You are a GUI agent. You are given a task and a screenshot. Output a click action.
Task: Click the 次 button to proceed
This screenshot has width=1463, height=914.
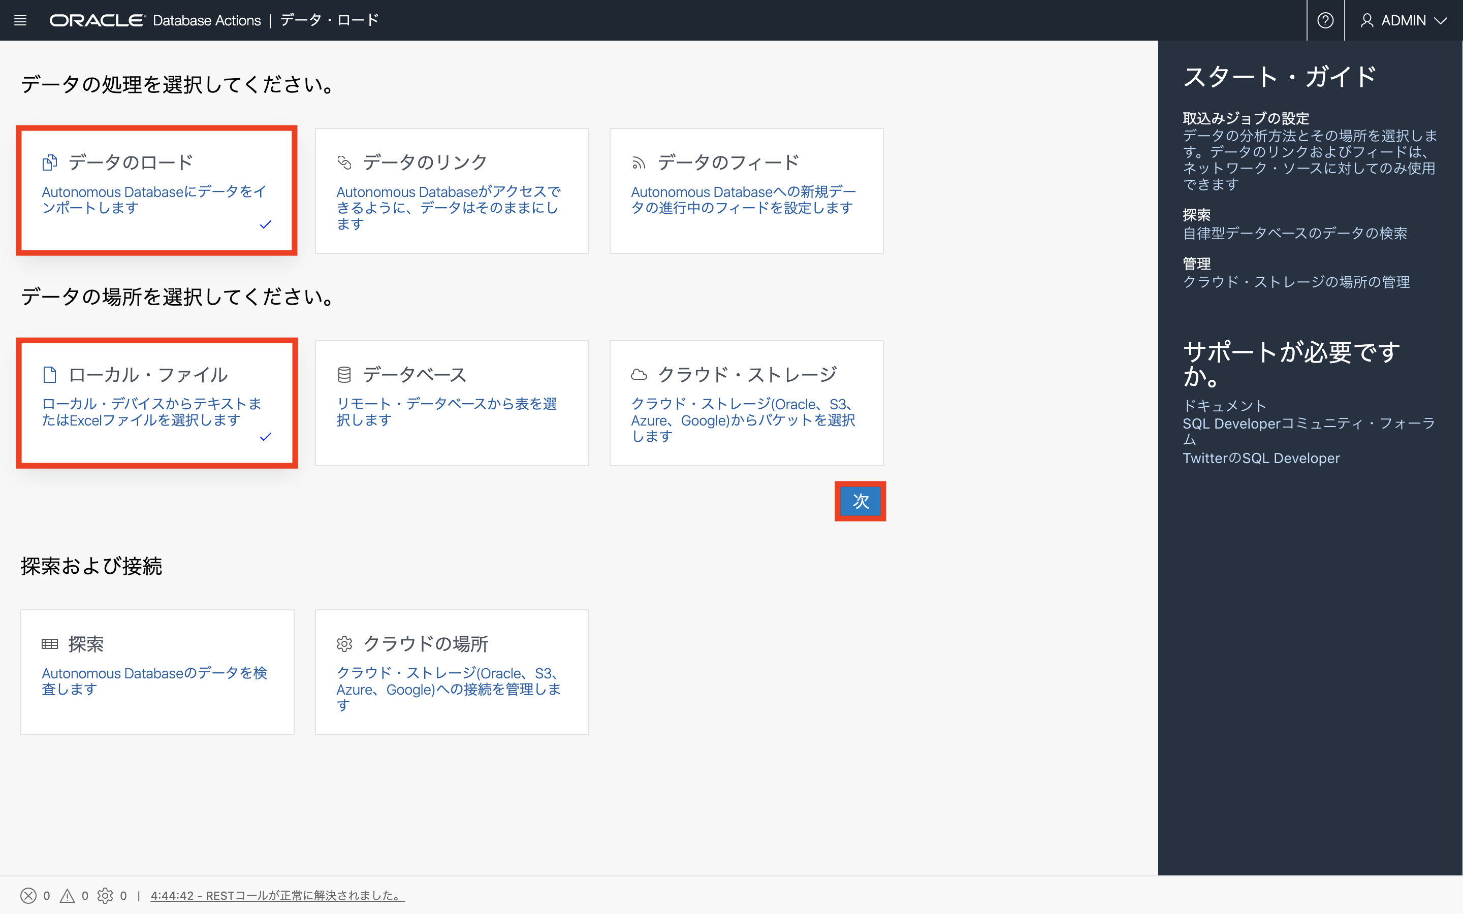[x=860, y=502]
